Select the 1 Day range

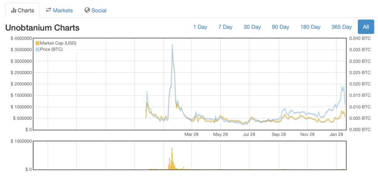[x=200, y=27]
